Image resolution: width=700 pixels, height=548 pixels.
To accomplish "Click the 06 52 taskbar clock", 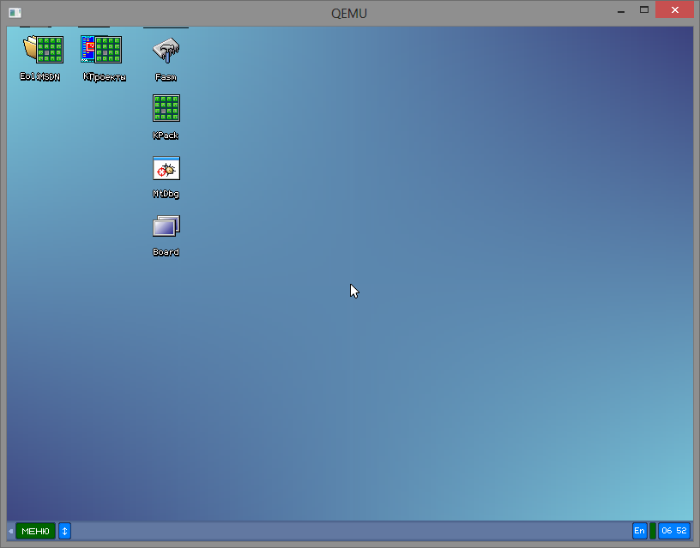I will (x=674, y=531).
